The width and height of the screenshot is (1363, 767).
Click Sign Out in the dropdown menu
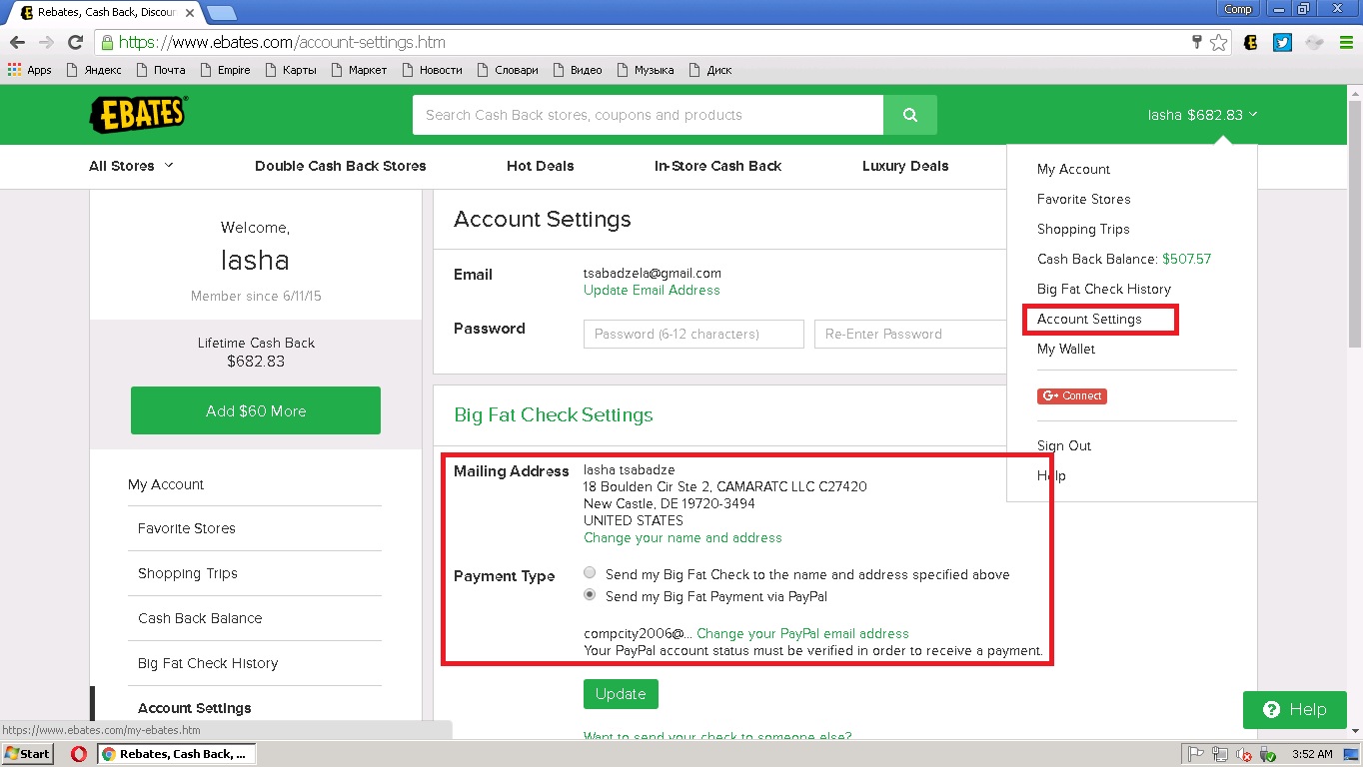click(1064, 446)
